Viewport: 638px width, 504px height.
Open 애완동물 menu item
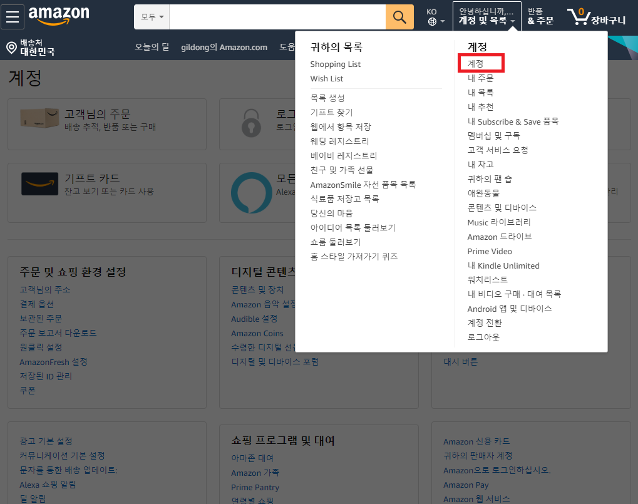(483, 193)
